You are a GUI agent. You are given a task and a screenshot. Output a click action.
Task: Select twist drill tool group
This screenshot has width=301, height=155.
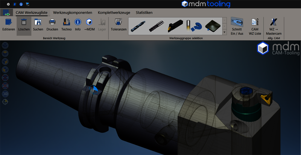(x=139, y=26)
